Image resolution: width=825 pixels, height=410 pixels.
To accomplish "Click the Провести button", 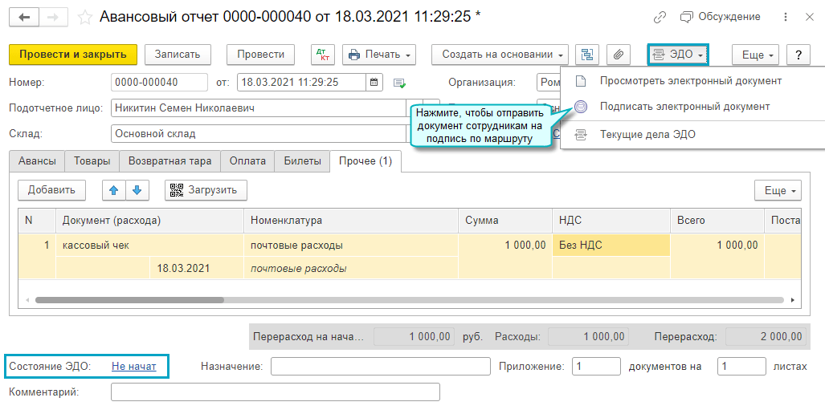I will pyautogui.click(x=260, y=54).
